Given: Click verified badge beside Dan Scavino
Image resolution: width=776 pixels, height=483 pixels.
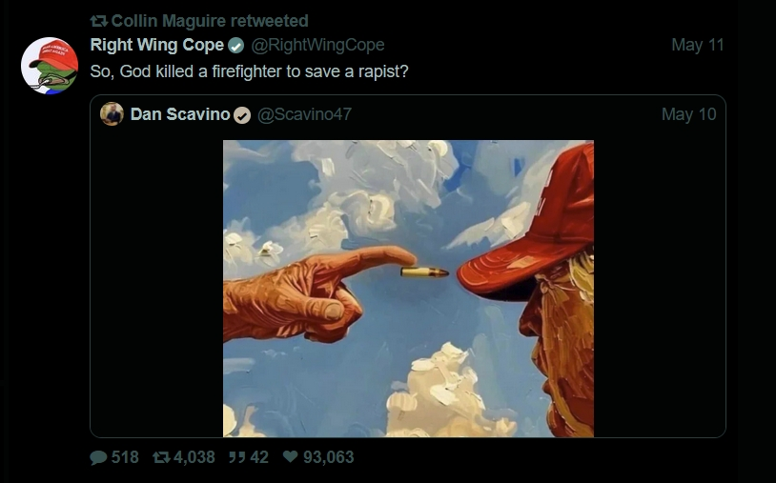Looking at the screenshot, I should click(x=242, y=115).
